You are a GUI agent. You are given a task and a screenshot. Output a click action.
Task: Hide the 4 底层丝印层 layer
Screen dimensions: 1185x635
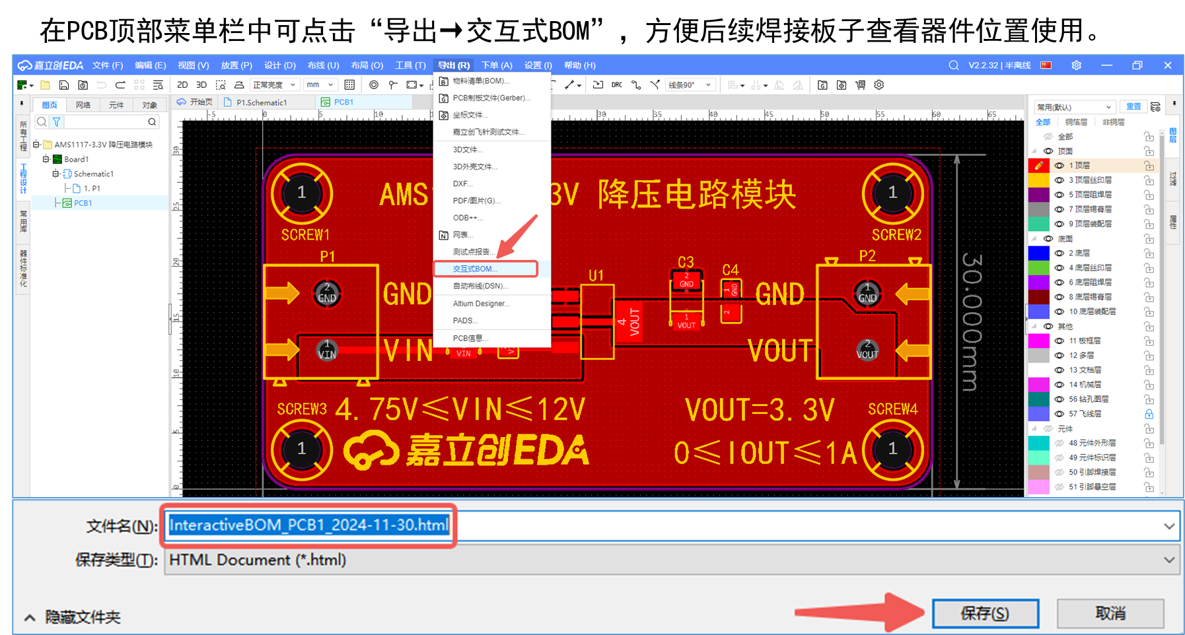[1059, 268]
